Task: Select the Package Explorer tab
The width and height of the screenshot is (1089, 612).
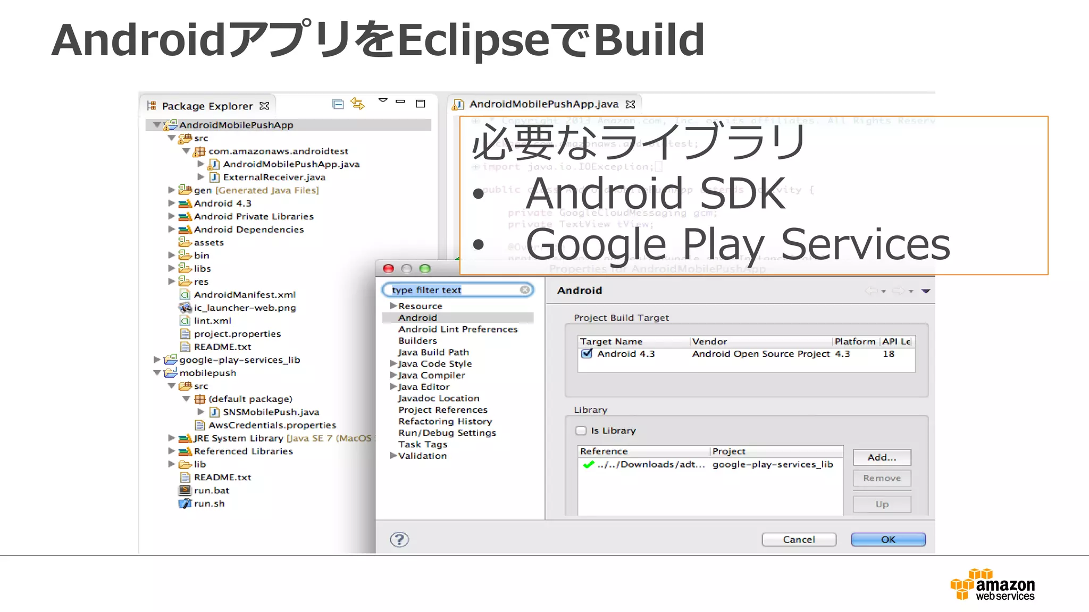Action: pos(207,106)
